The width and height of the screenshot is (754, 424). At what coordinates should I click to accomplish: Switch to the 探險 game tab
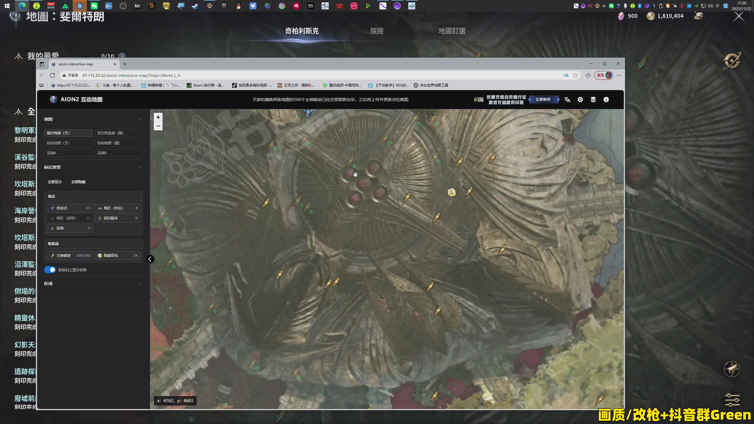(377, 31)
